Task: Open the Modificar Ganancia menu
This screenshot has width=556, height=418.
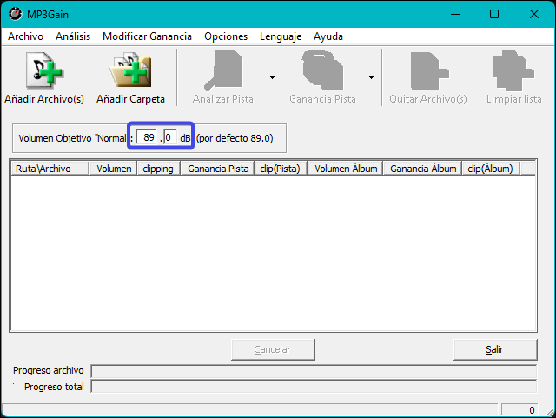Action: point(147,36)
